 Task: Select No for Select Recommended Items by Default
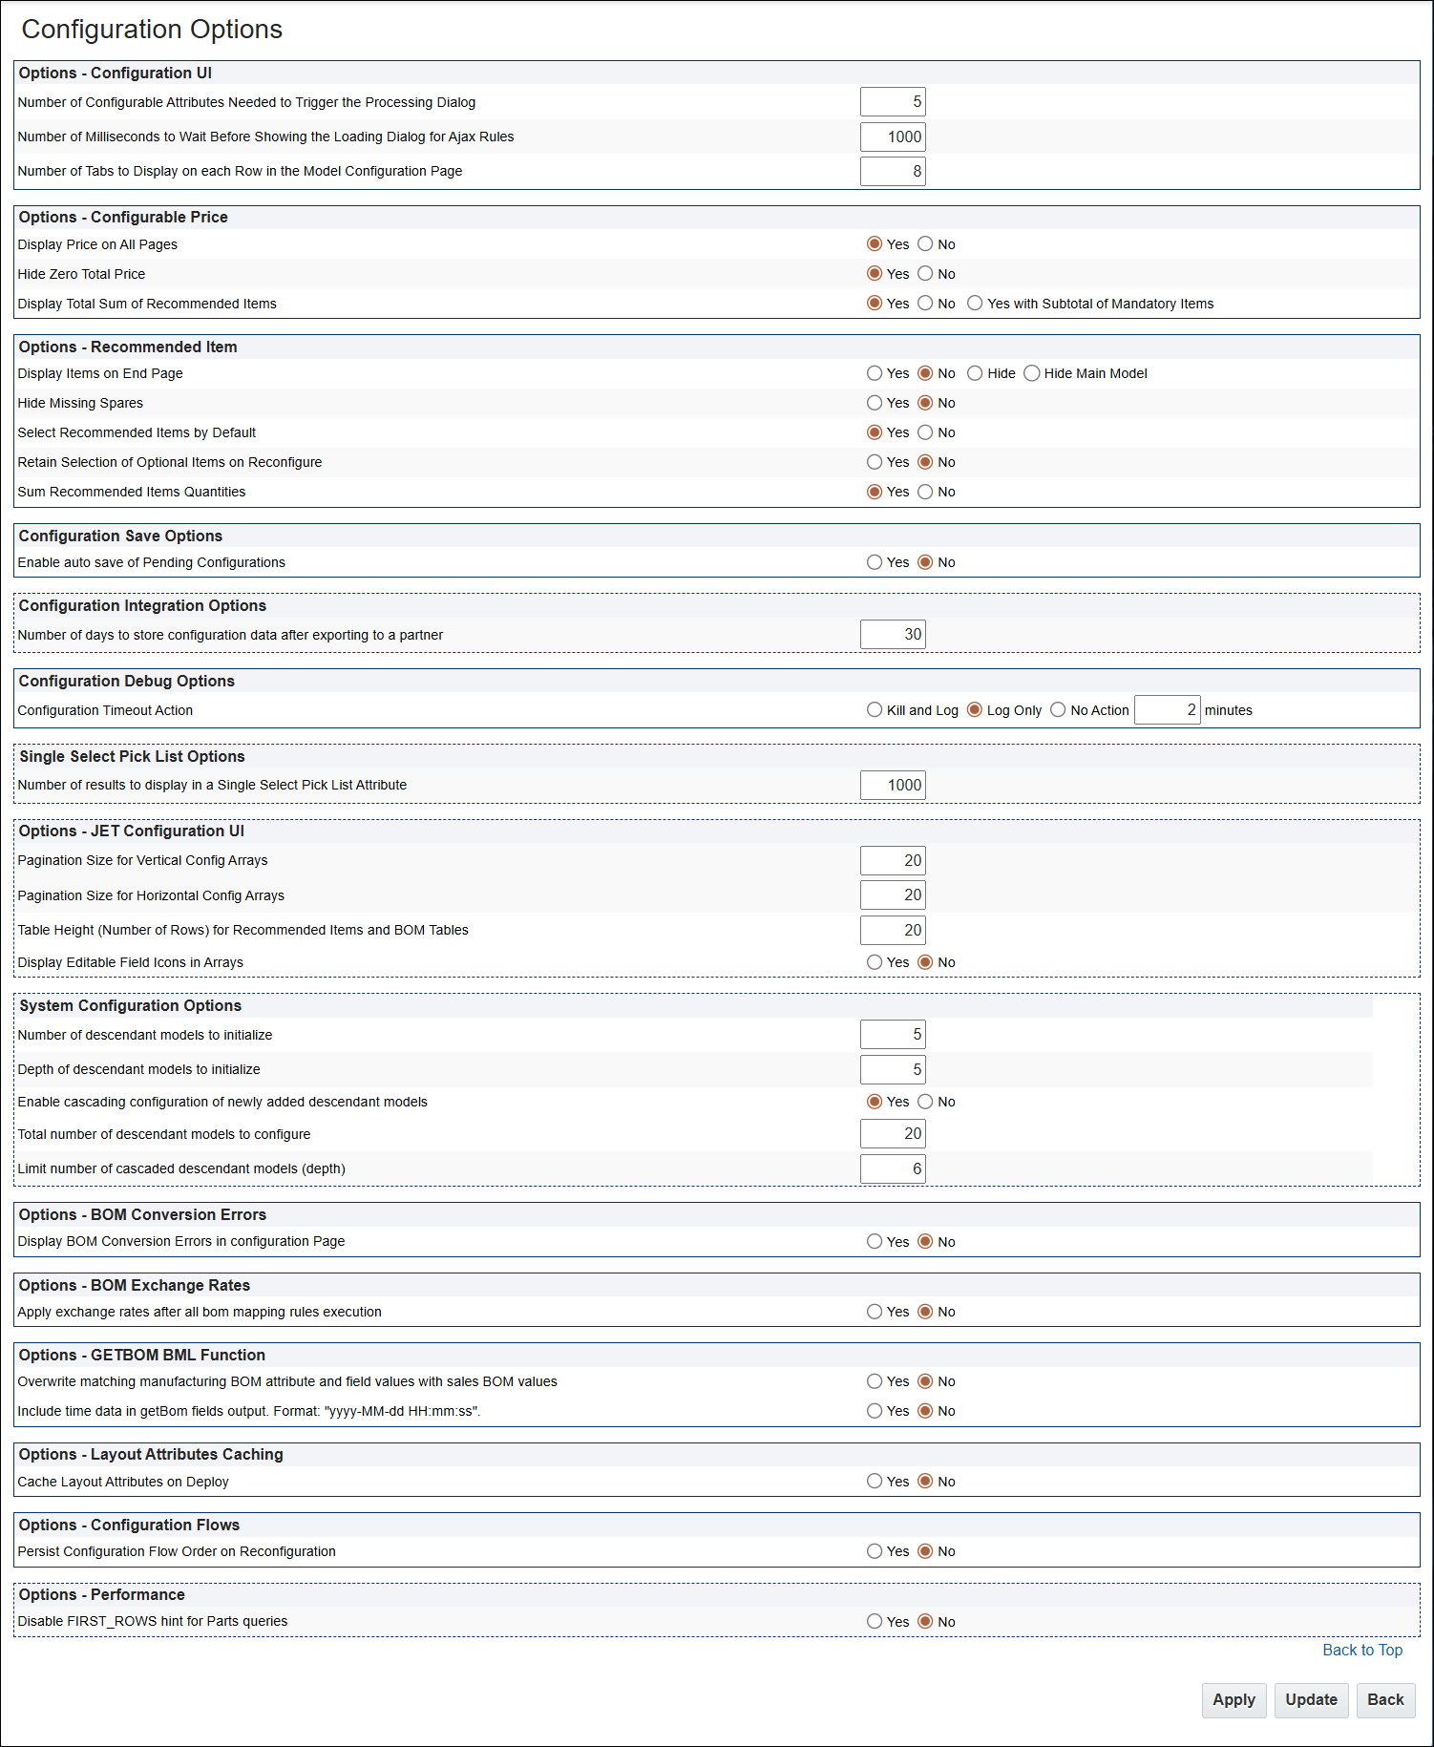point(925,432)
